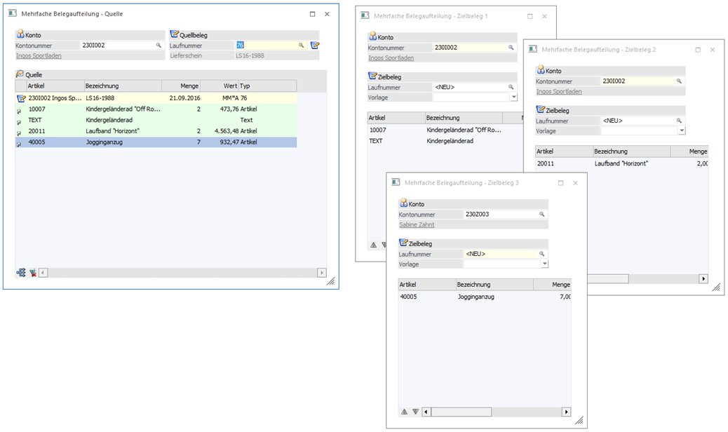
Task: Click the row marker icon beside article 20011 in Quelle
Action: [x=19, y=133]
